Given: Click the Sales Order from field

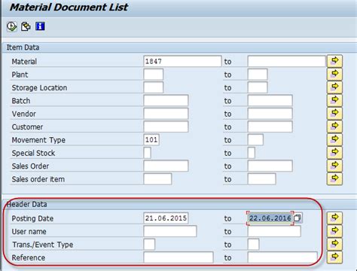Looking at the screenshot, I should pyautogui.click(x=166, y=166).
